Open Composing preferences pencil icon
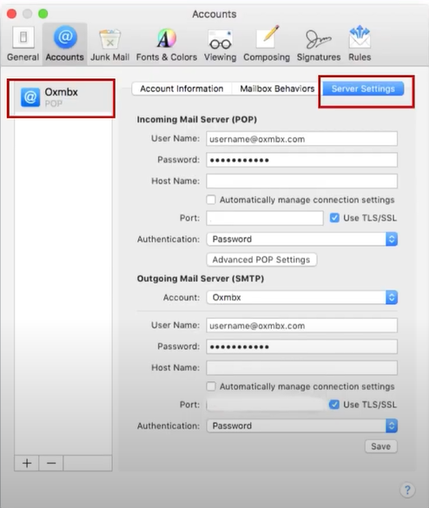Screen dimensions: 429x508 (267, 44)
